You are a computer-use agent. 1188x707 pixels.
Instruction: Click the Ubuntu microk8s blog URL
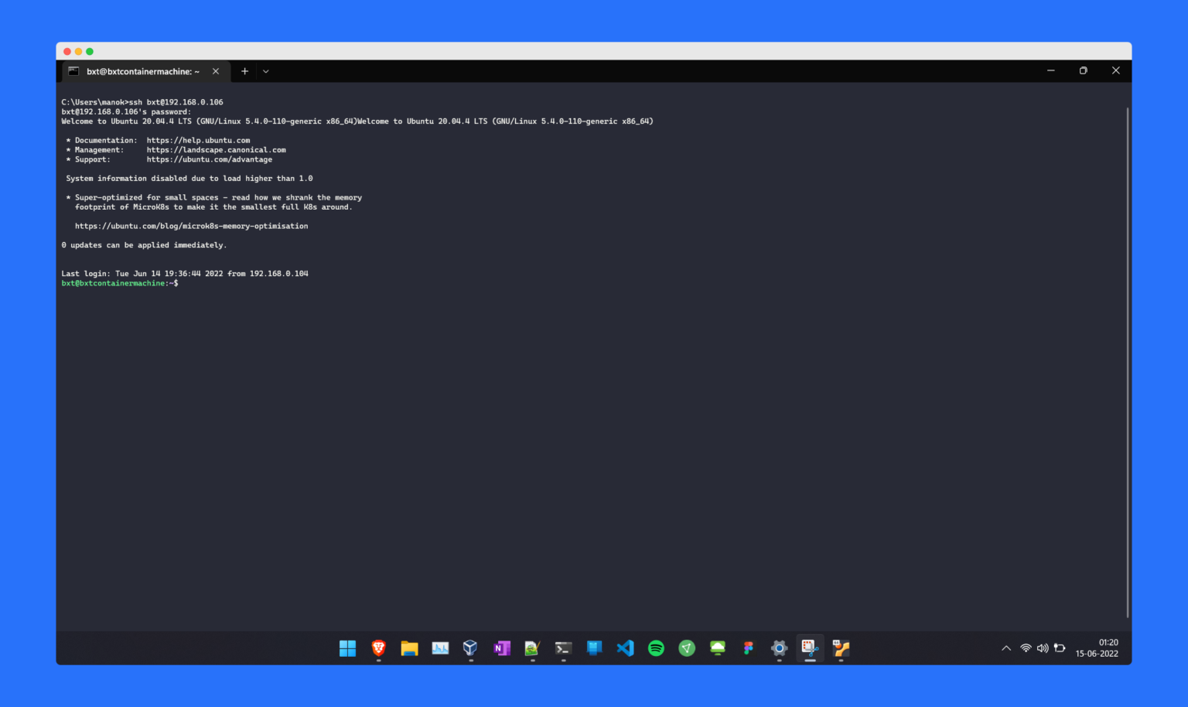(191, 226)
